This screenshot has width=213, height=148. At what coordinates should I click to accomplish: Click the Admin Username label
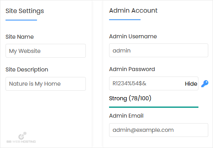click(133, 36)
